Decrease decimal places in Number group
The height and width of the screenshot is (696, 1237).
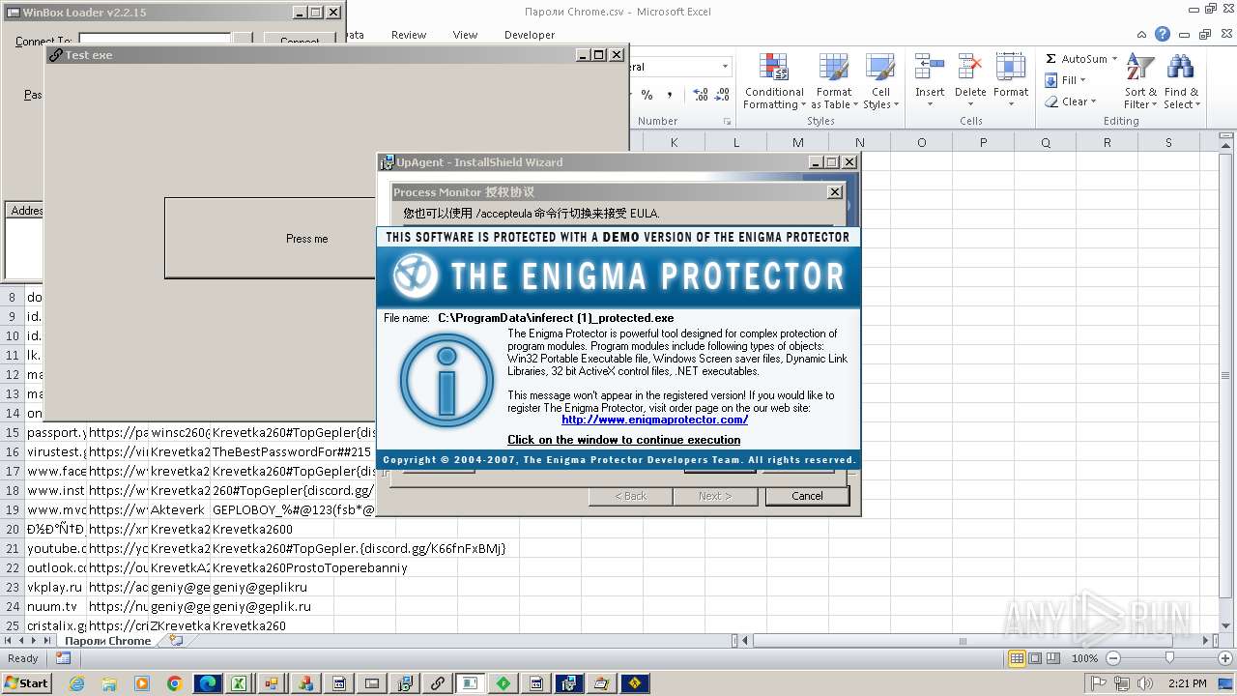[723, 95]
